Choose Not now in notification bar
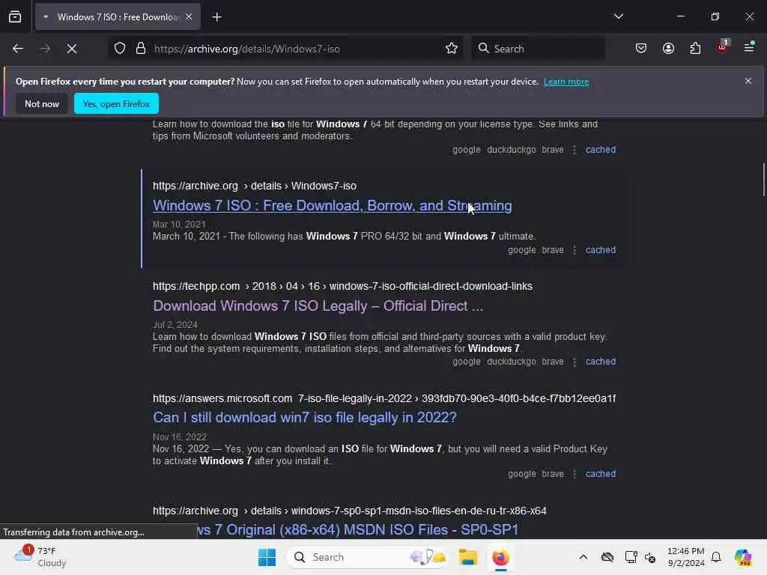Screen dimensions: 767x575 coord(42,103)
